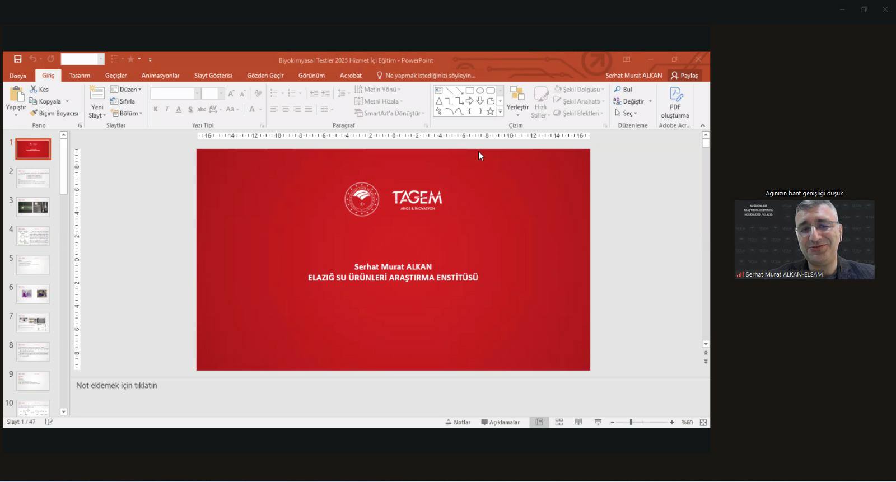
Task: Toggle bold (K) text formatting
Action: pos(156,110)
